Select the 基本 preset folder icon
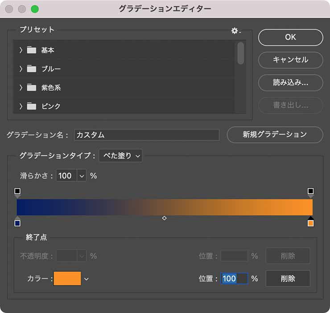 coord(31,50)
